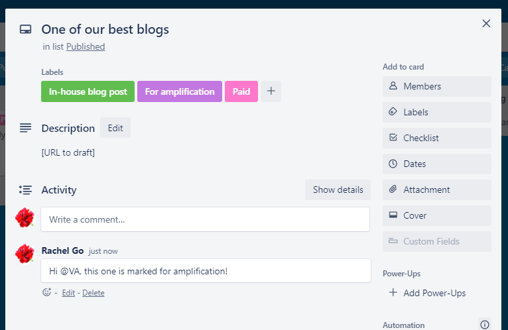Click avatar beside comment input
The height and width of the screenshot is (330, 508).
[x=25, y=217]
